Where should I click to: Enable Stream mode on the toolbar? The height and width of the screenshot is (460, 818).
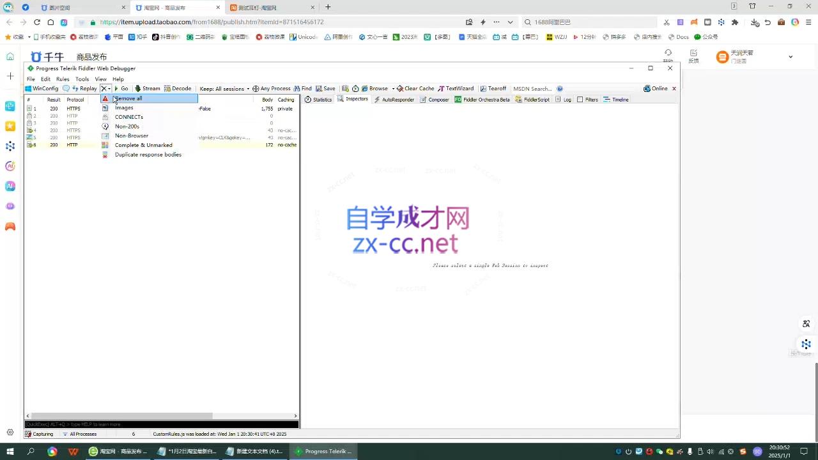(x=148, y=88)
